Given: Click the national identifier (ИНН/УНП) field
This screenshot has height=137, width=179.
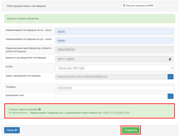Looking at the screenshot, I should 114,50.
